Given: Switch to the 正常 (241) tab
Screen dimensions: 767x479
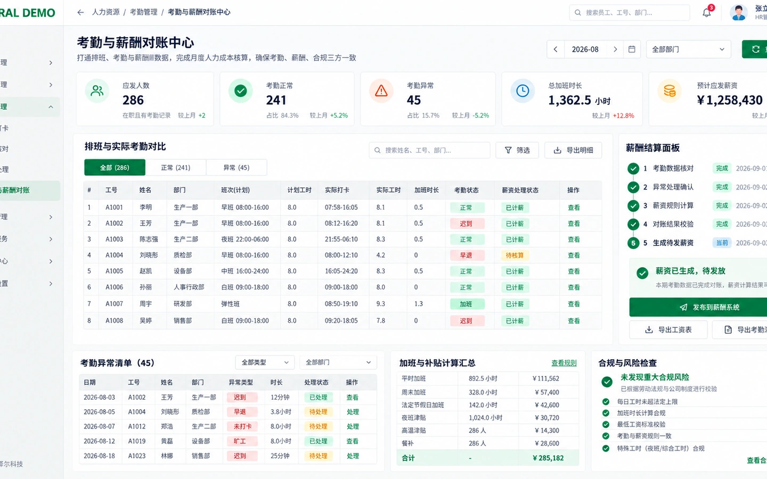Looking at the screenshot, I should (176, 168).
